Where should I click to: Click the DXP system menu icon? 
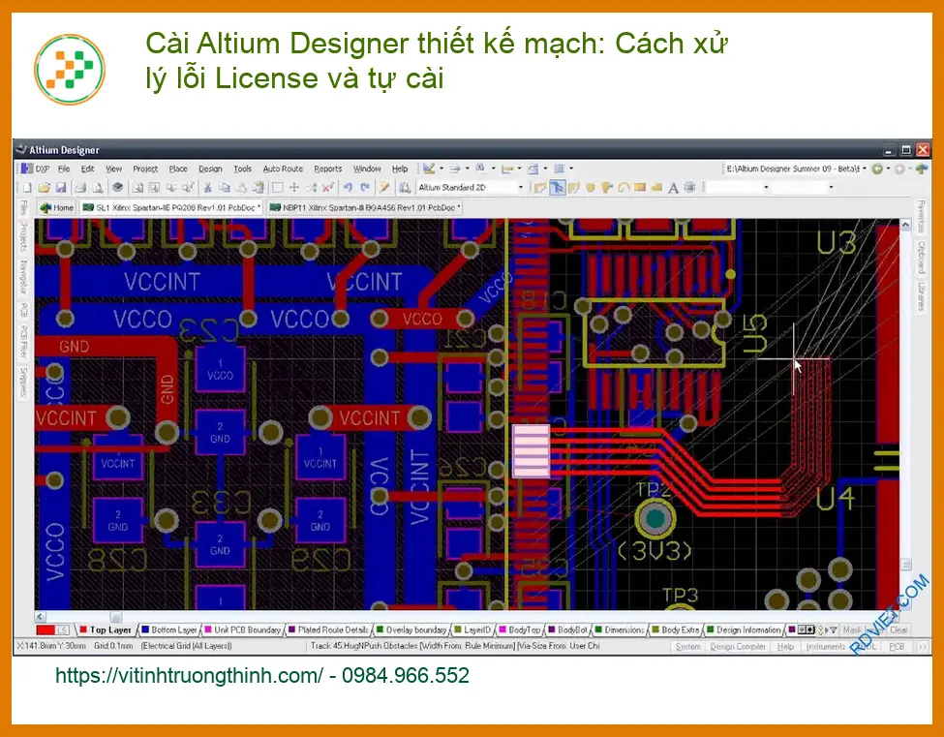click(x=36, y=169)
